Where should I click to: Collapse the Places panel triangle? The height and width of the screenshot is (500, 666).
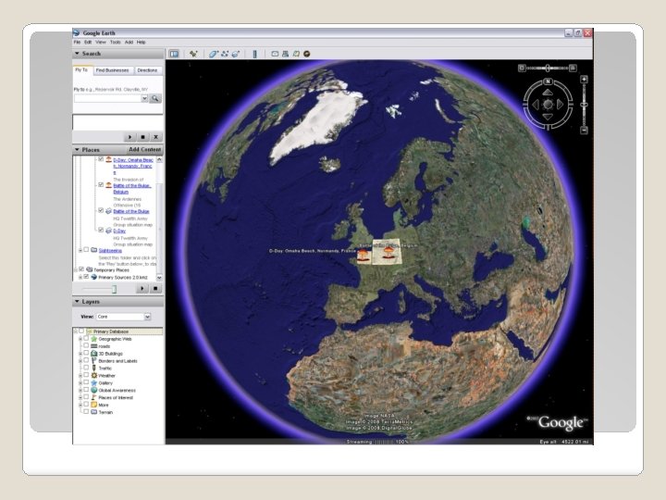click(x=77, y=150)
